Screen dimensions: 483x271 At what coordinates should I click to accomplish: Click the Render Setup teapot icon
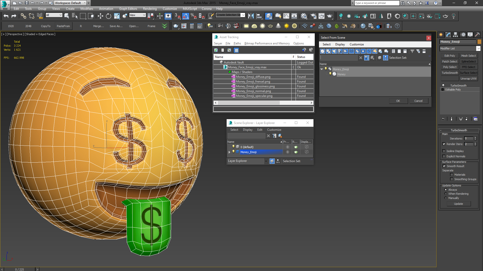click(x=313, y=16)
